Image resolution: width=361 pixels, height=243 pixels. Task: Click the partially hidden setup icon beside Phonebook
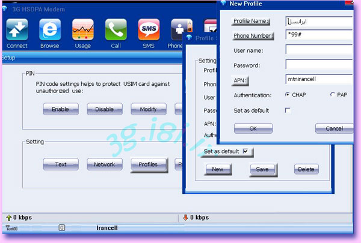(x=210, y=26)
